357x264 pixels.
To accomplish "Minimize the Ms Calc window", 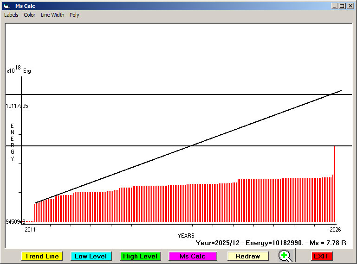I will pyautogui.click(x=334, y=6).
